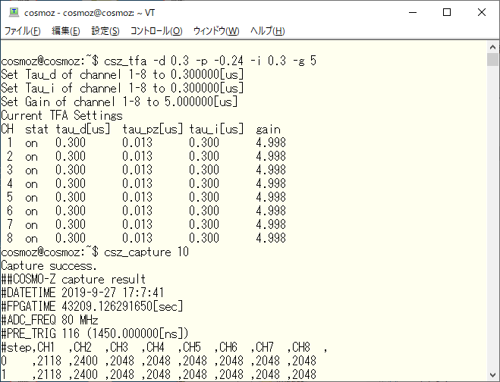Maximize the terminal window

(x=447, y=12)
